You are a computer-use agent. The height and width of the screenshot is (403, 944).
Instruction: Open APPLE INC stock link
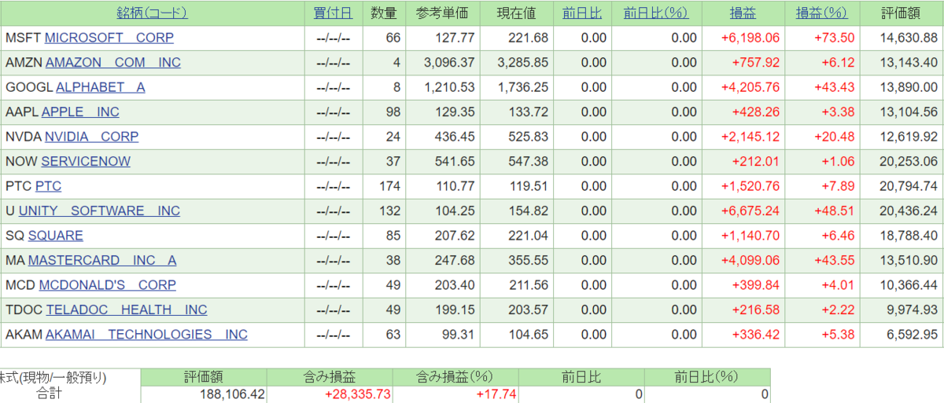[x=80, y=112]
